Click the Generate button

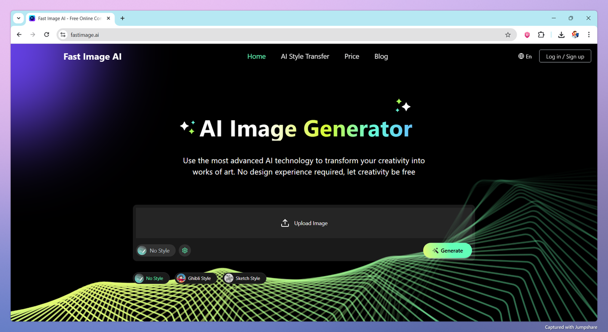(x=447, y=250)
